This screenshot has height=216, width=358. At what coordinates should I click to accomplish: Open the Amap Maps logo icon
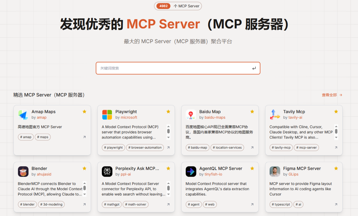[x=23, y=115]
